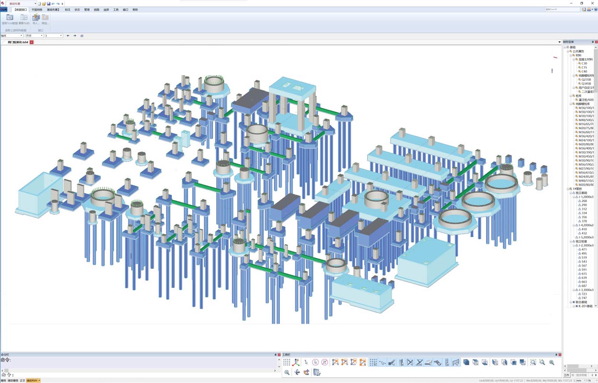The image size is (598, 383).
Task: Click the 导入 import ribbon icon
Action: [36, 18]
